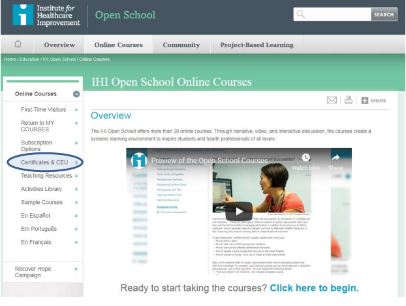
Task: Print the page using printer icon
Action: coord(349,100)
